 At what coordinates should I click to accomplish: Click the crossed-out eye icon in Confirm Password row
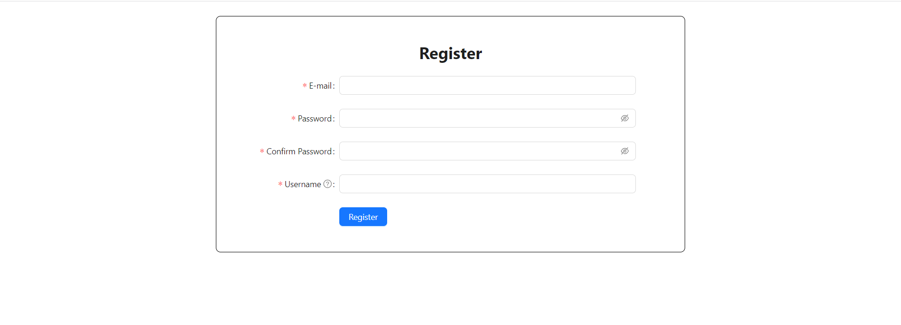coord(625,151)
